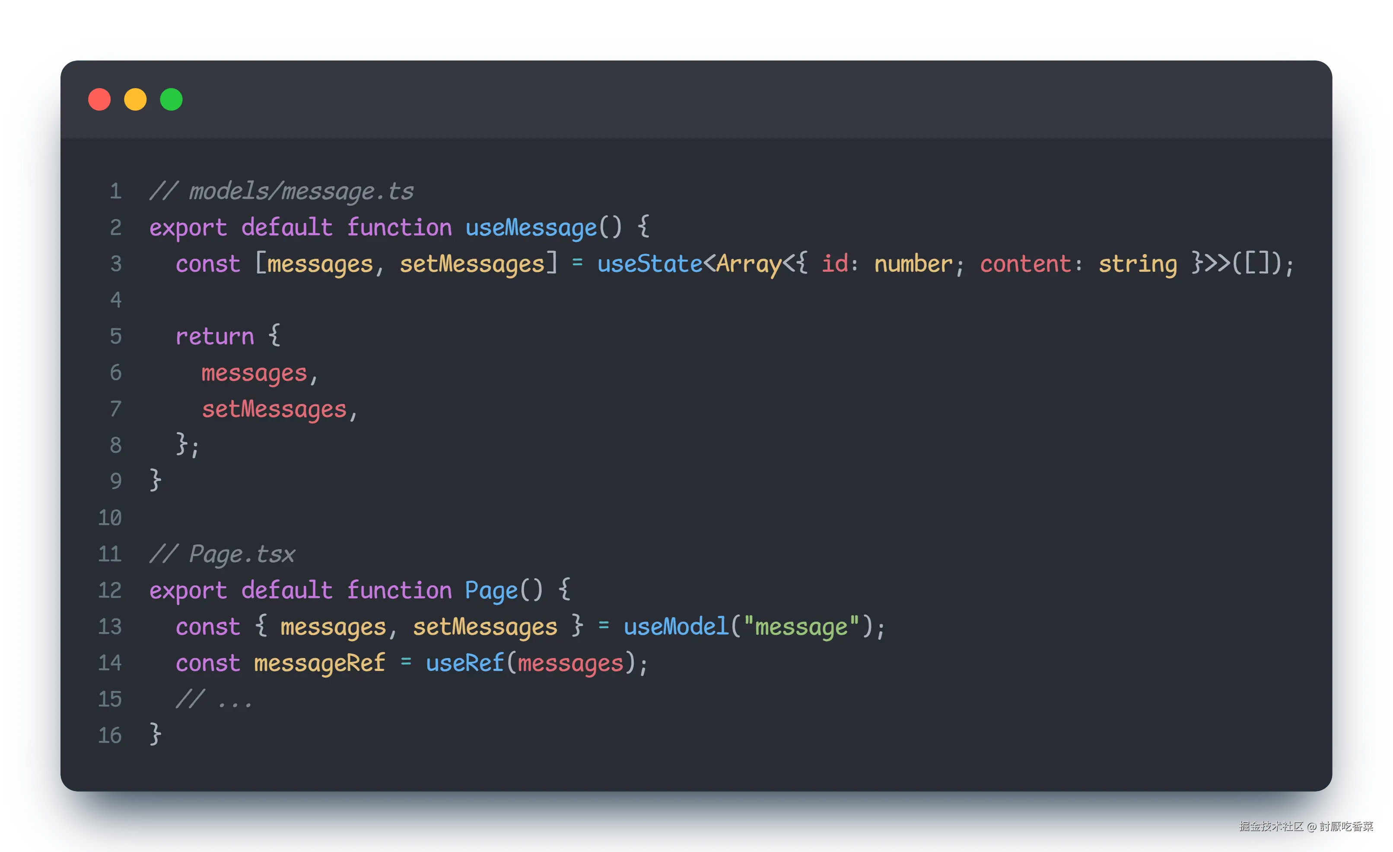Viewport: 1393px width, 852px height.
Task: Click the string type keyword
Action: tap(1138, 264)
